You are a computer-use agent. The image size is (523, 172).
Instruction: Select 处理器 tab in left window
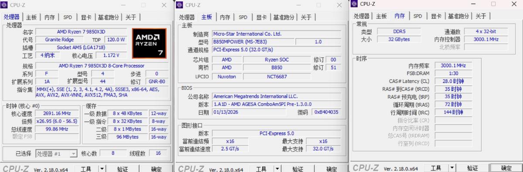pos(12,17)
